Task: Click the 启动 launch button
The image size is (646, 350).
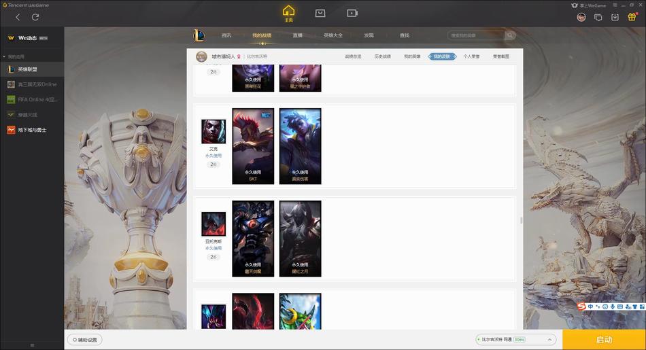Action: coord(604,340)
